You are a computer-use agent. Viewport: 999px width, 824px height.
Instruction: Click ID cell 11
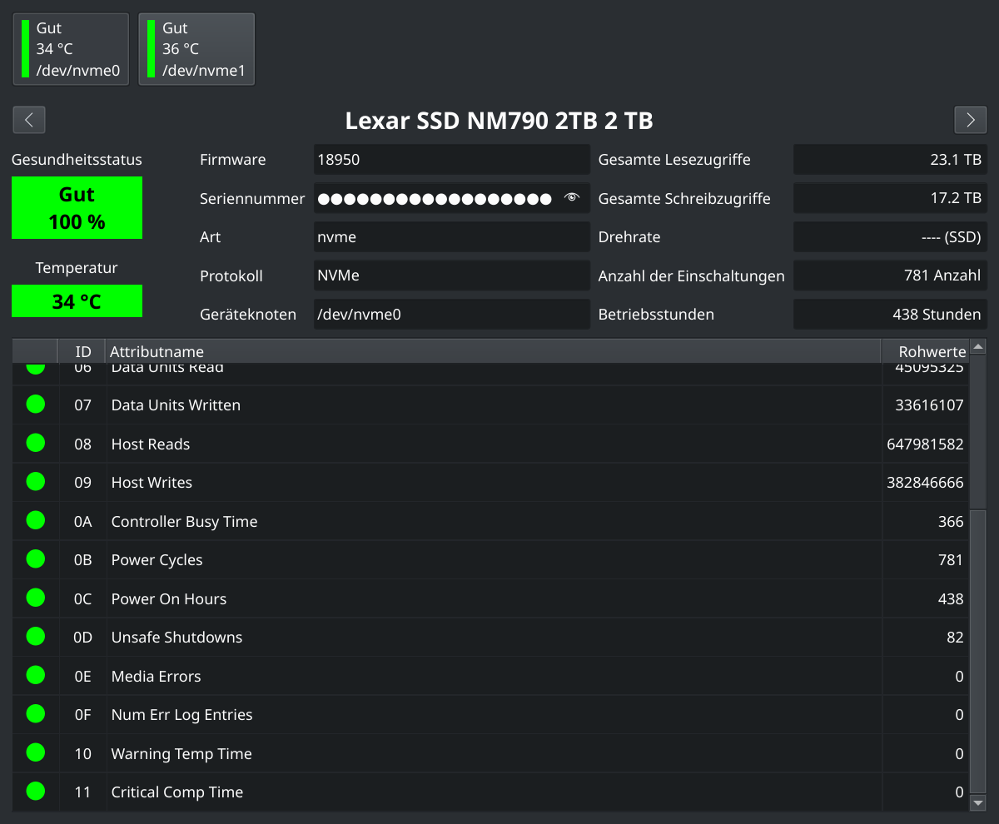pyautogui.click(x=82, y=792)
